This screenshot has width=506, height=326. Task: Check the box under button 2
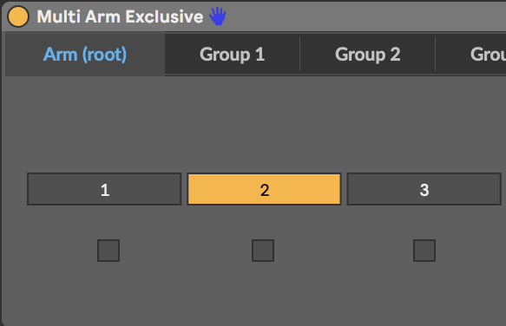point(263,251)
